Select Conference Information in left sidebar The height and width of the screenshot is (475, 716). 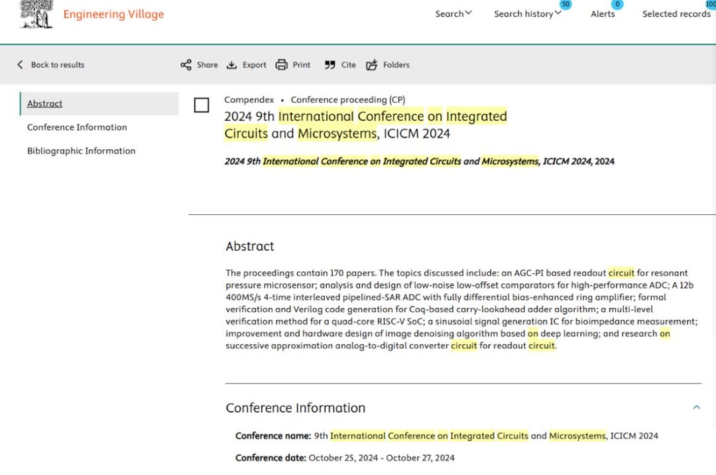77,127
